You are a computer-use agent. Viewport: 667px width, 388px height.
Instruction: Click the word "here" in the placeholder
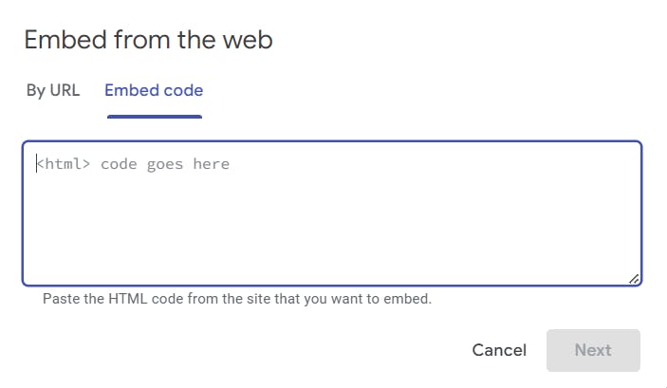coord(211,164)
